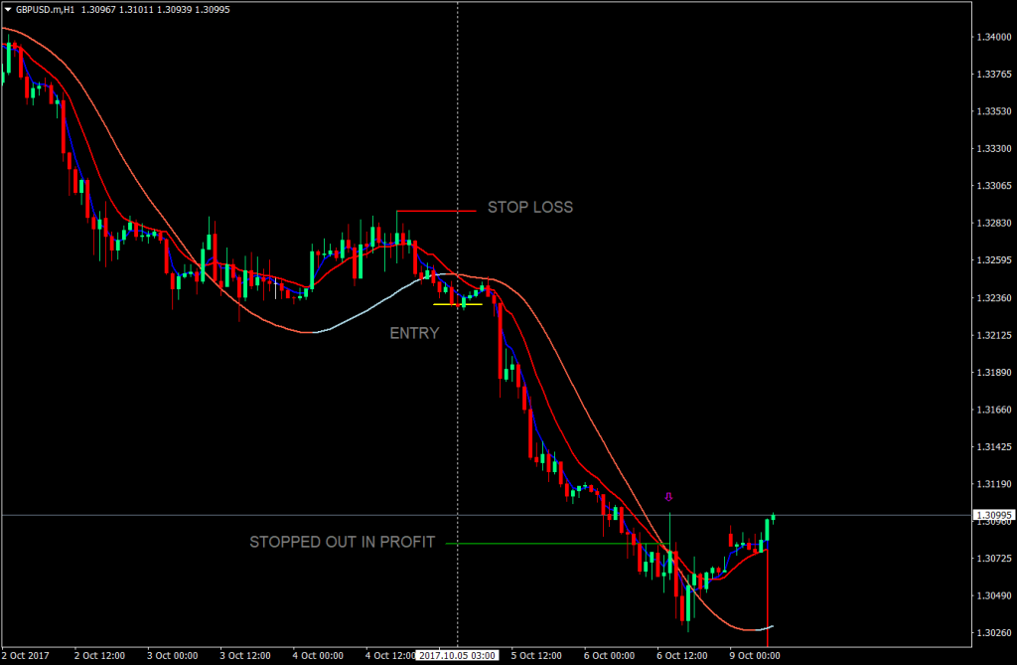
Task: Click the current price tag 1.30995
Action: coord(992,514)
